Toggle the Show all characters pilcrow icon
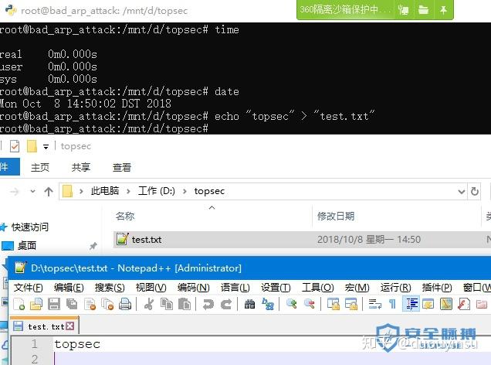Screen dimensions: 491x365 392,304
